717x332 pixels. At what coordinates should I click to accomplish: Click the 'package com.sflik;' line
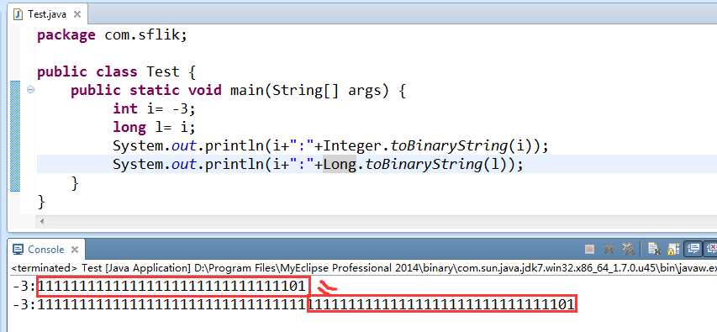(x=112, y=35)
